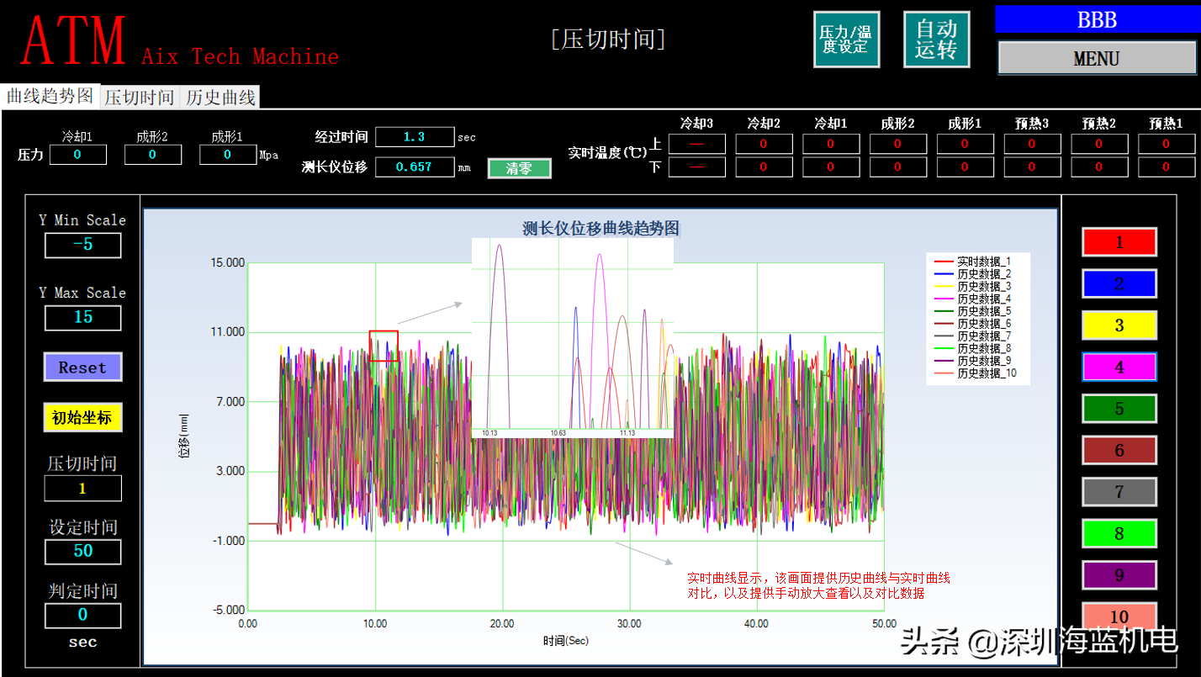Screen dimensions: 1201x677
Task: Click the 清零 zero-reset button
Action: coord(519,168)
